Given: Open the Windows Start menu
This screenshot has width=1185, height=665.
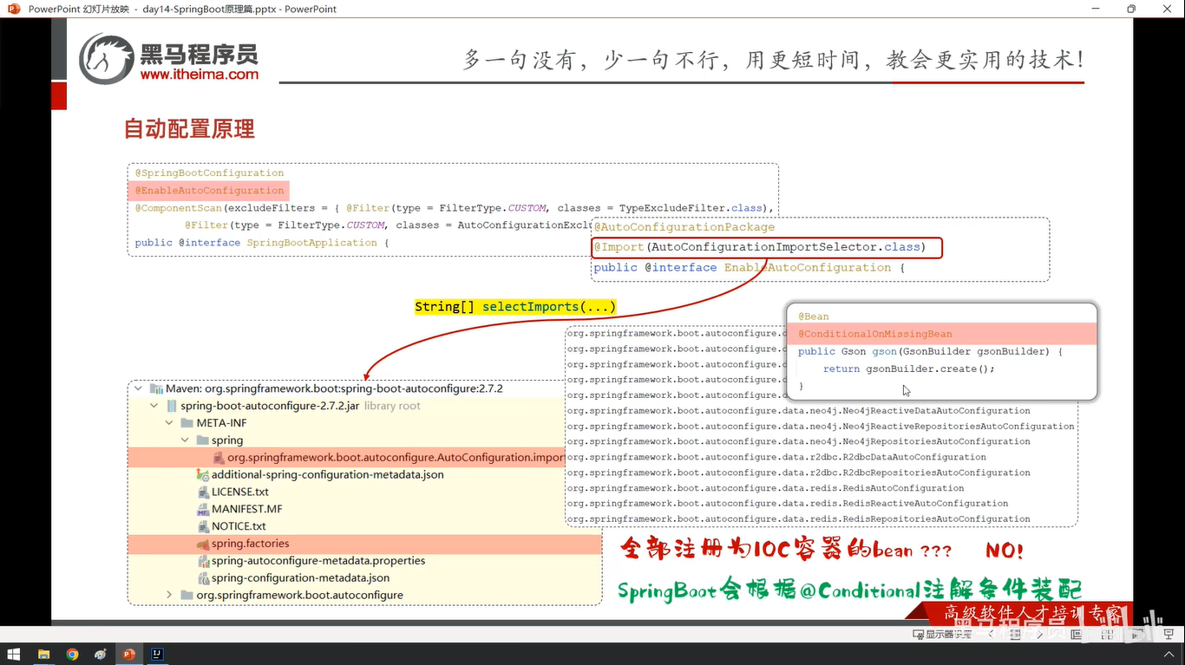Looking at the screenshot, I should 14,655.
